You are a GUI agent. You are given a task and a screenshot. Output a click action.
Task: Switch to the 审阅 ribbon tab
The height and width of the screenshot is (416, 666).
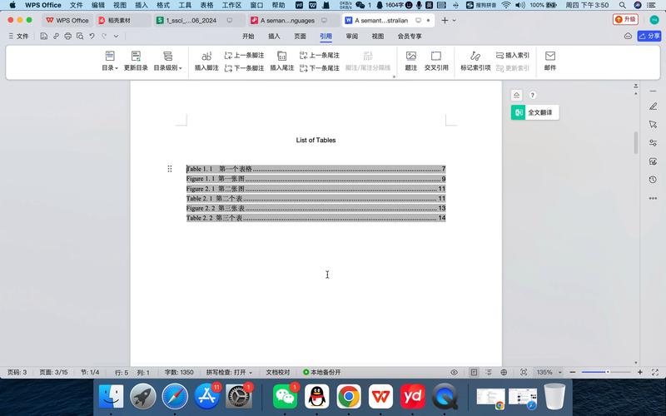click(351, 36)
